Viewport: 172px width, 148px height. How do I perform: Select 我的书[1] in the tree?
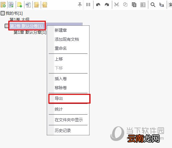point(14,13)
